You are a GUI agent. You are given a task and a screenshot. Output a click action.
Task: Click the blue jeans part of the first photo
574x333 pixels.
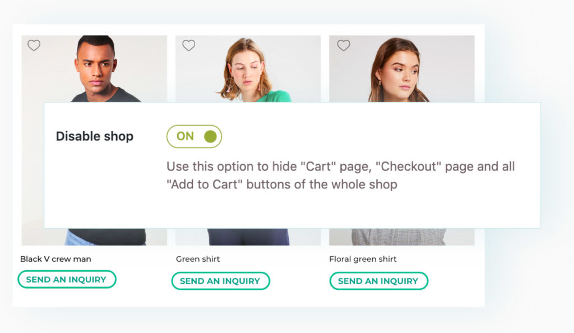coord(75,238)
